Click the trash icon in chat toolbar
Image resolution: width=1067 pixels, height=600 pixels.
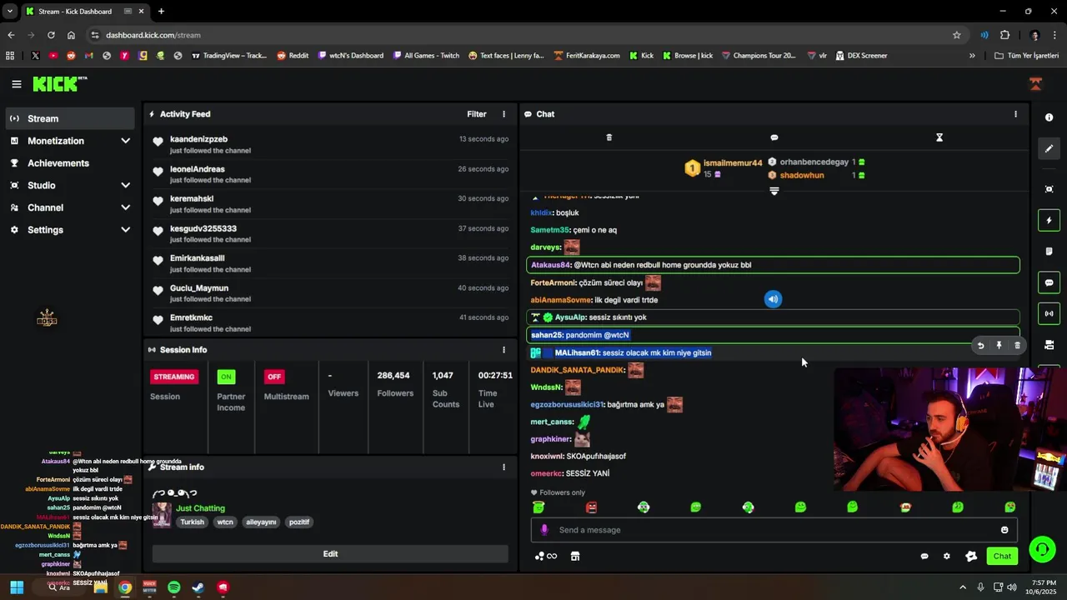pyautogui.click(x=609, y=137)
